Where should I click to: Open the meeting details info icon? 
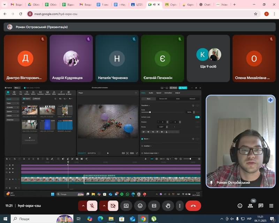pos(240,206)
